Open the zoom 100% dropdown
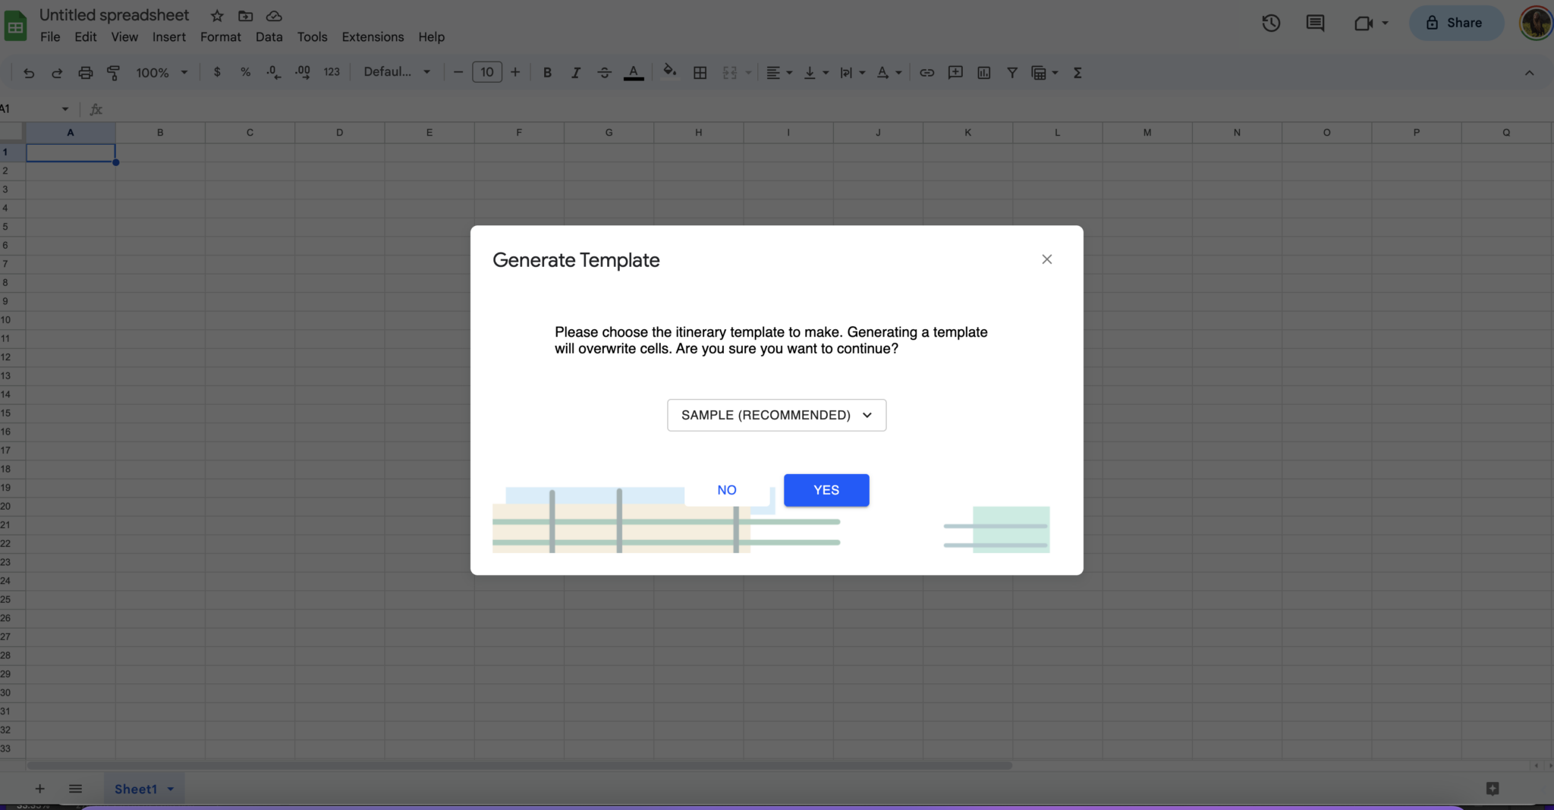 pyautogui.click(x=162, y=73)
